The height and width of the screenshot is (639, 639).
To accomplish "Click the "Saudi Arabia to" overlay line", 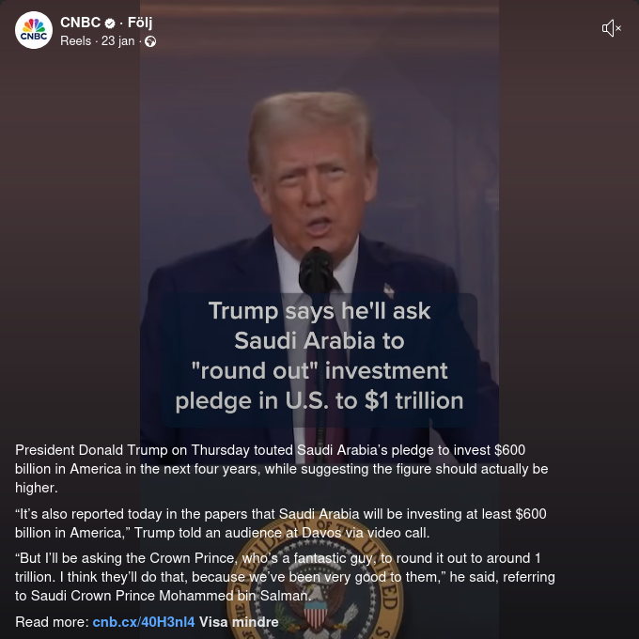I will (x=319, y=341).
